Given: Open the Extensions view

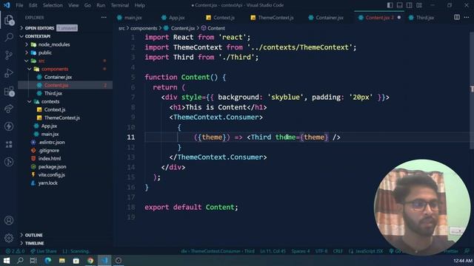Looking at the screenshot, I should (9, 91).
